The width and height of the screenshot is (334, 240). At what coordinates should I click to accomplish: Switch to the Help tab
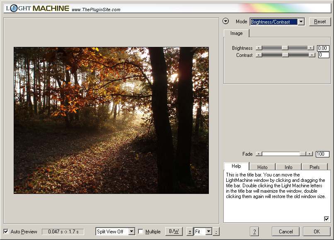236,166
